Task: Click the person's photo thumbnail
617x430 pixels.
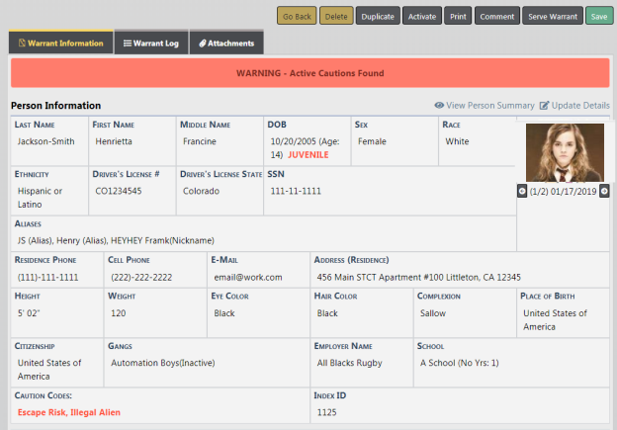Action: [564, 152]
